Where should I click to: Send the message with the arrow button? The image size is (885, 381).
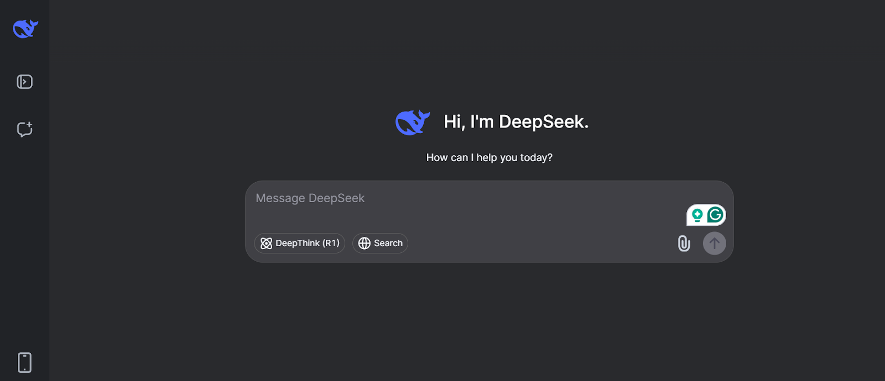pos(715,244)
